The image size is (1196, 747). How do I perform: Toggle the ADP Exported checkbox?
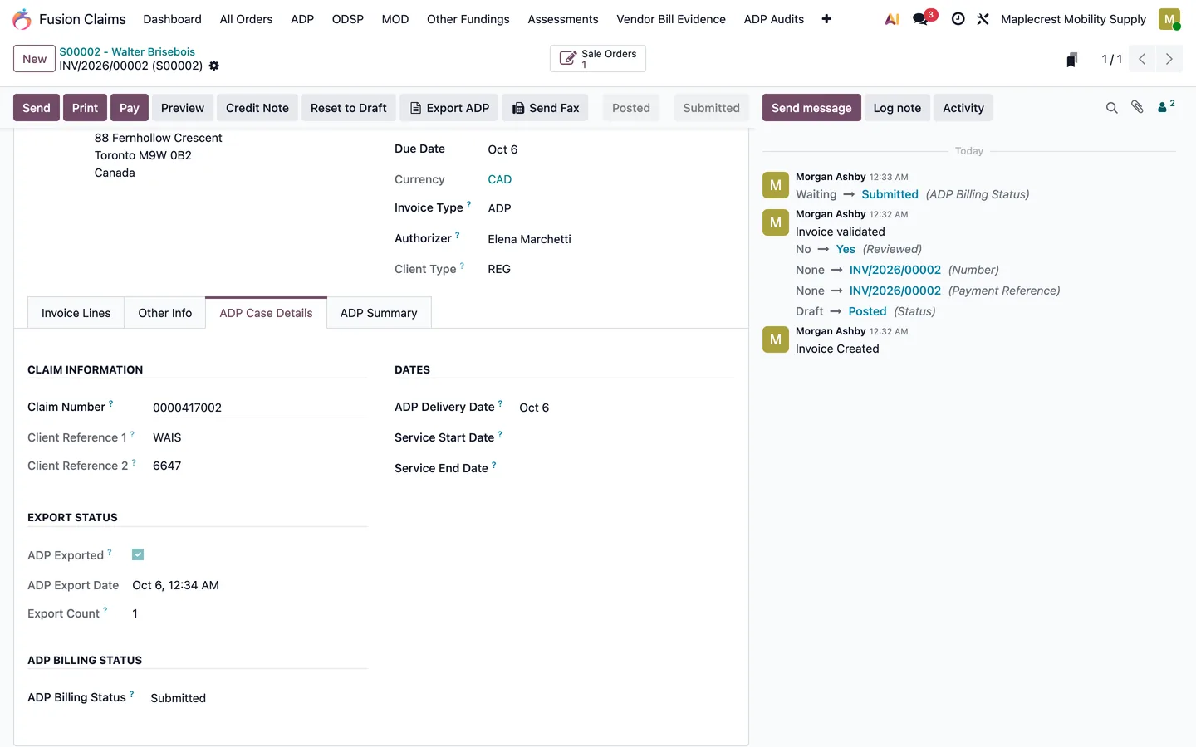click(138, 554)
